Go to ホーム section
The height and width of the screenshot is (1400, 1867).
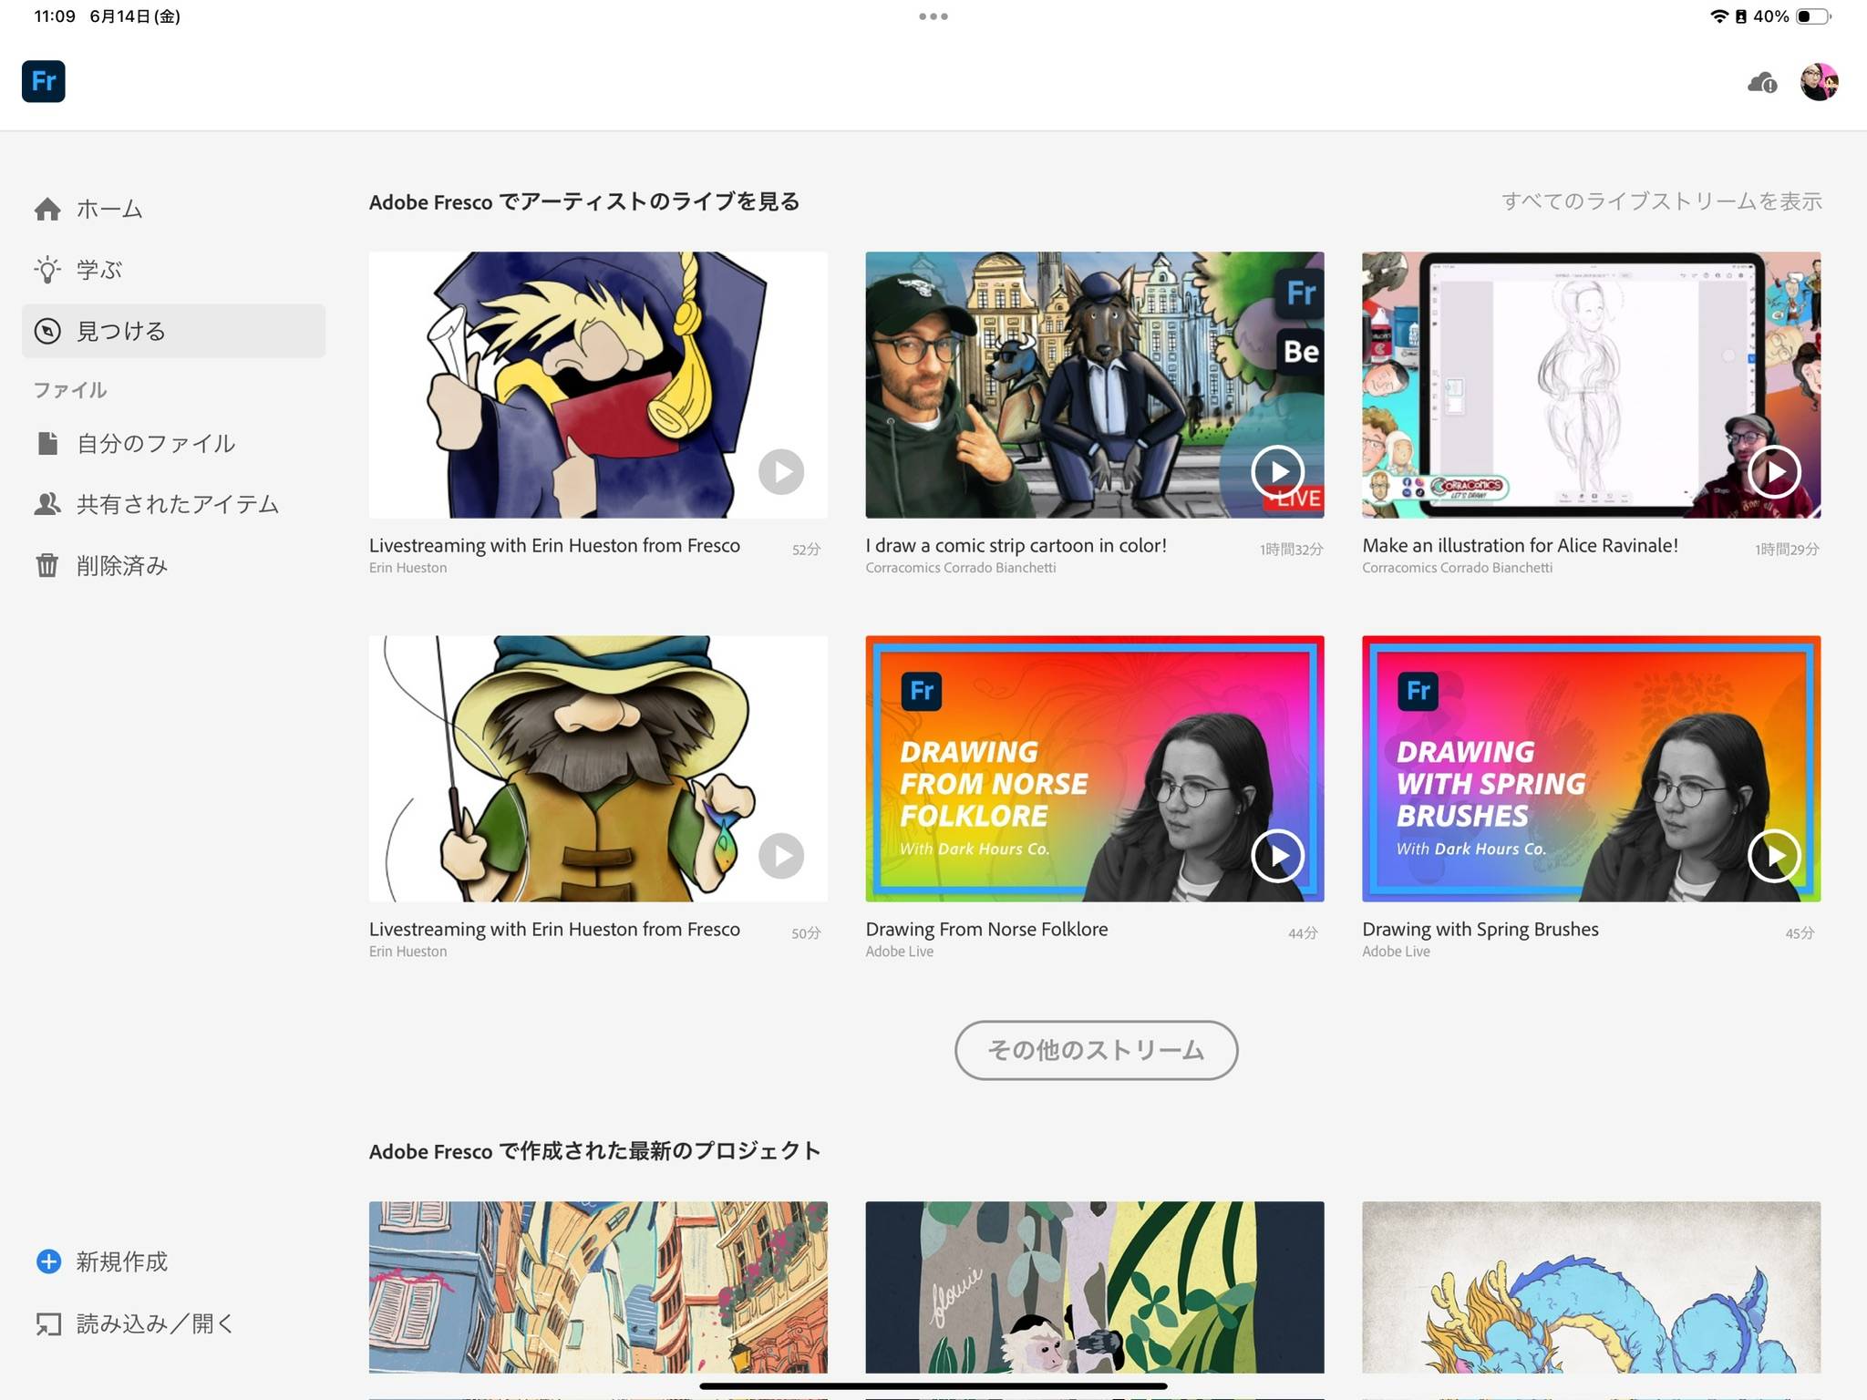click(109, 209)
